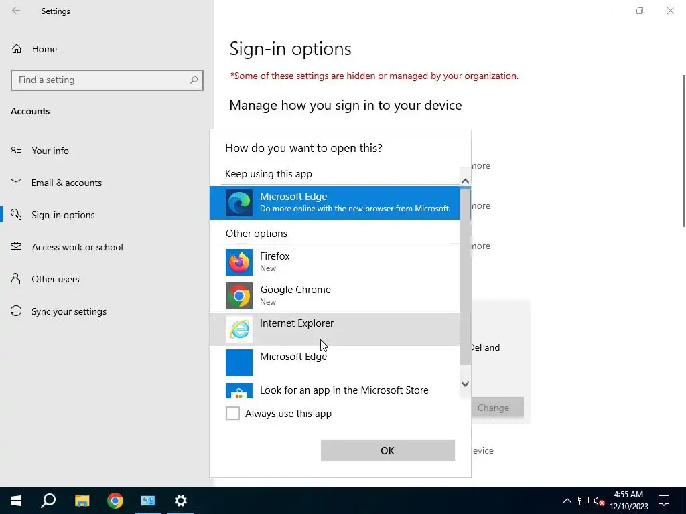The height and width of the screenshot is (514, 686).
Task: Click the taskbar clock showing 4:55 AM
Action: 628,501
